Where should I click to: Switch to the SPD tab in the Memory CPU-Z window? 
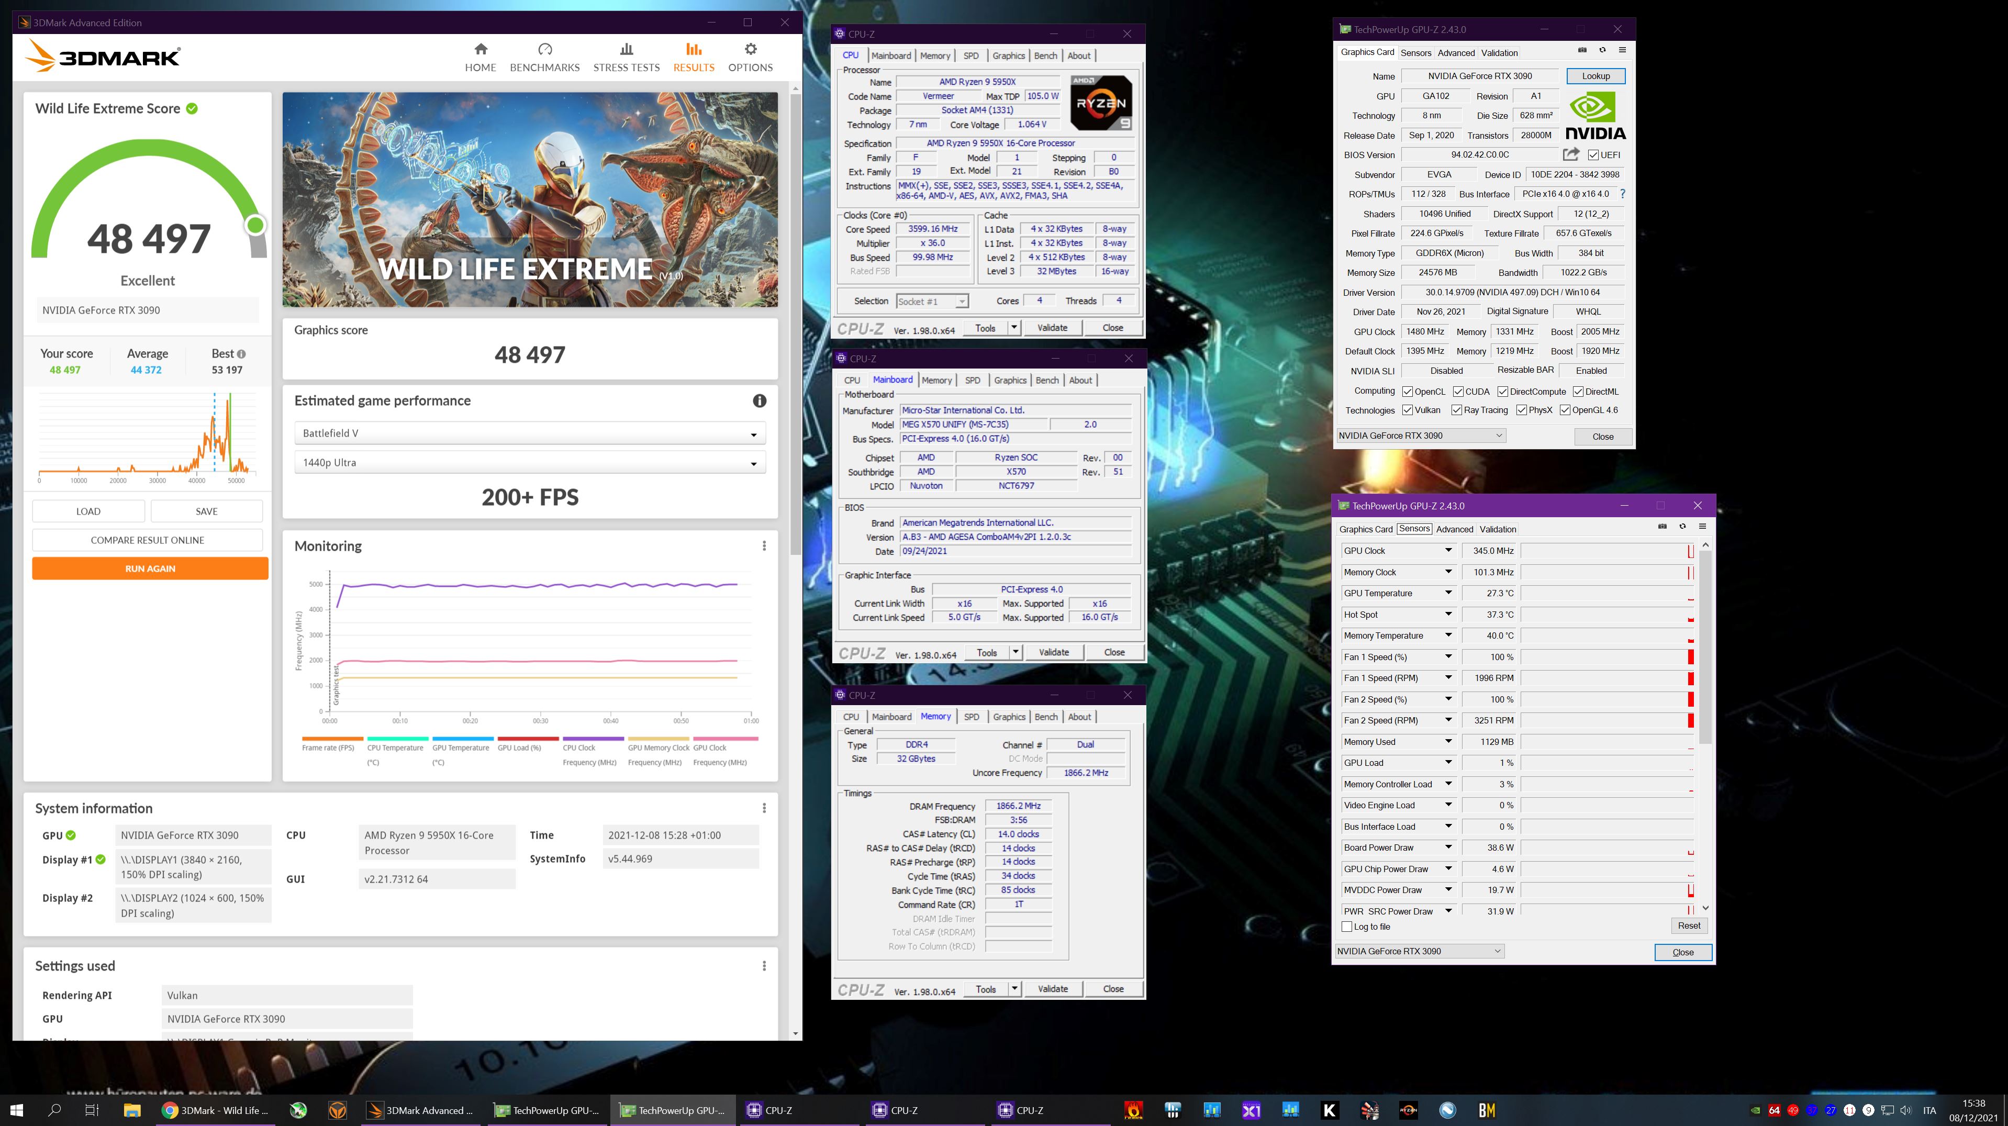coord(971,717)
